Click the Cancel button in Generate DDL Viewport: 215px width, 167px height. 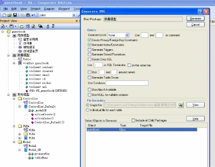point(195,24)
